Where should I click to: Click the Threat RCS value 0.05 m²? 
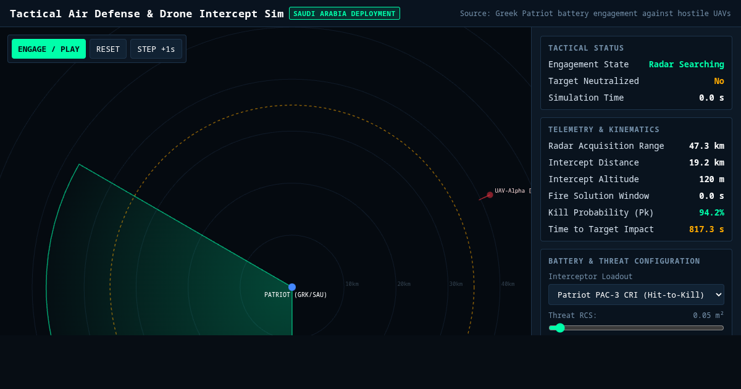point(708,315)
